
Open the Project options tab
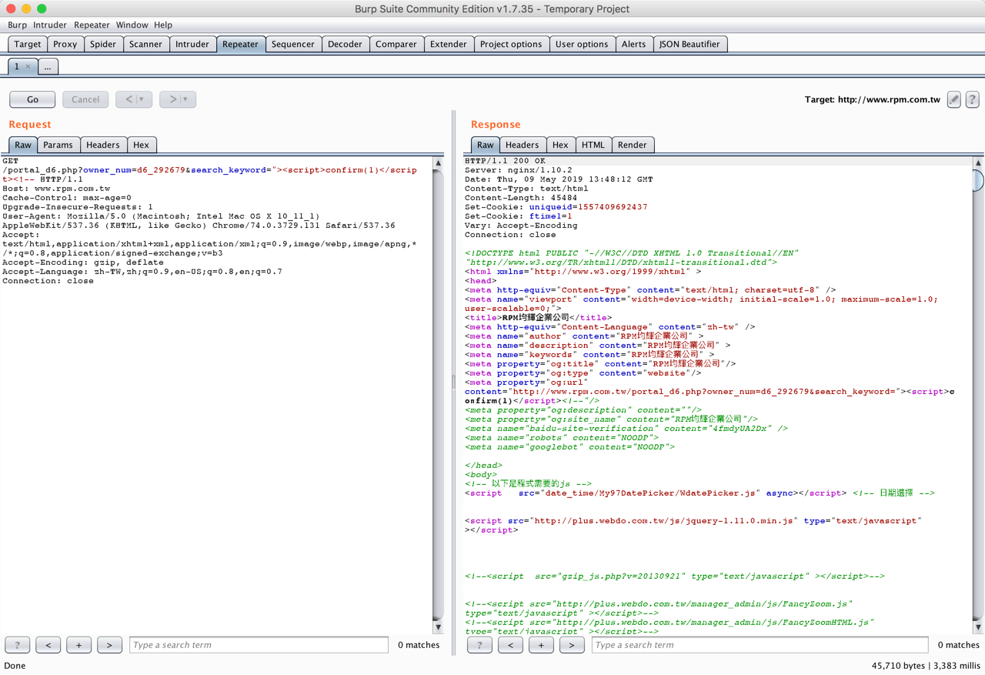point(511,44)
